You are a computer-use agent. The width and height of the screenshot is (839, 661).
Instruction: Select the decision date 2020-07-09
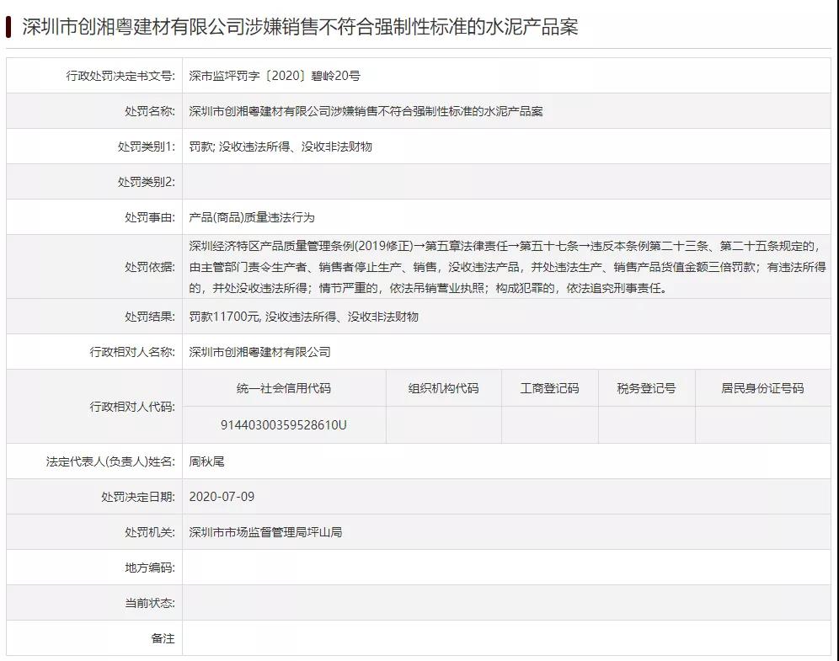point(222,497)
